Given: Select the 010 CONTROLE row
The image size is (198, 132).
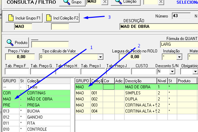Looking at the screenshot, I should point(36,129).
